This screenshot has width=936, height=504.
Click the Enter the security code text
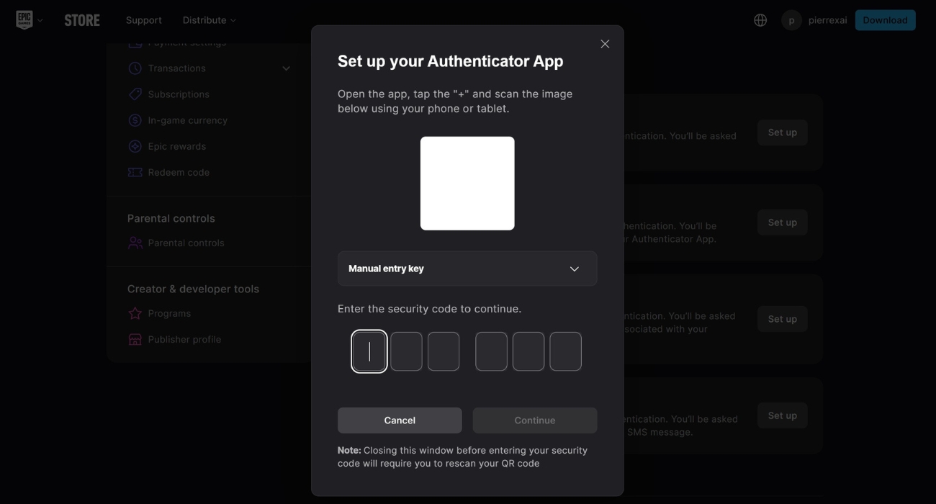point(430,309)
